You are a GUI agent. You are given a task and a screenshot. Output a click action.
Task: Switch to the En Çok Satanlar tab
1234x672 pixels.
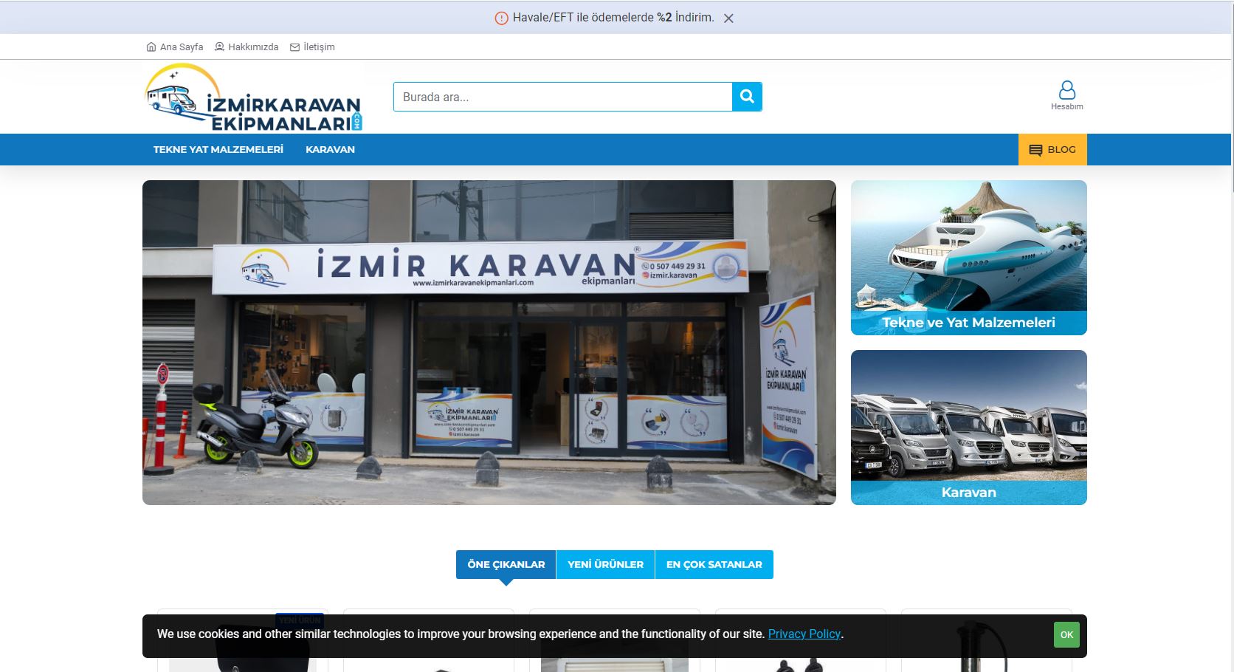[714, 564]
